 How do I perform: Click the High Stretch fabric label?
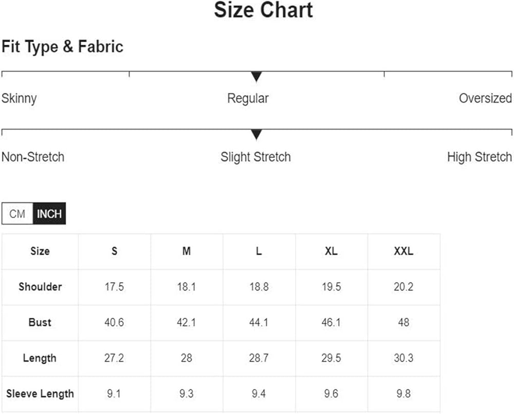479,157
